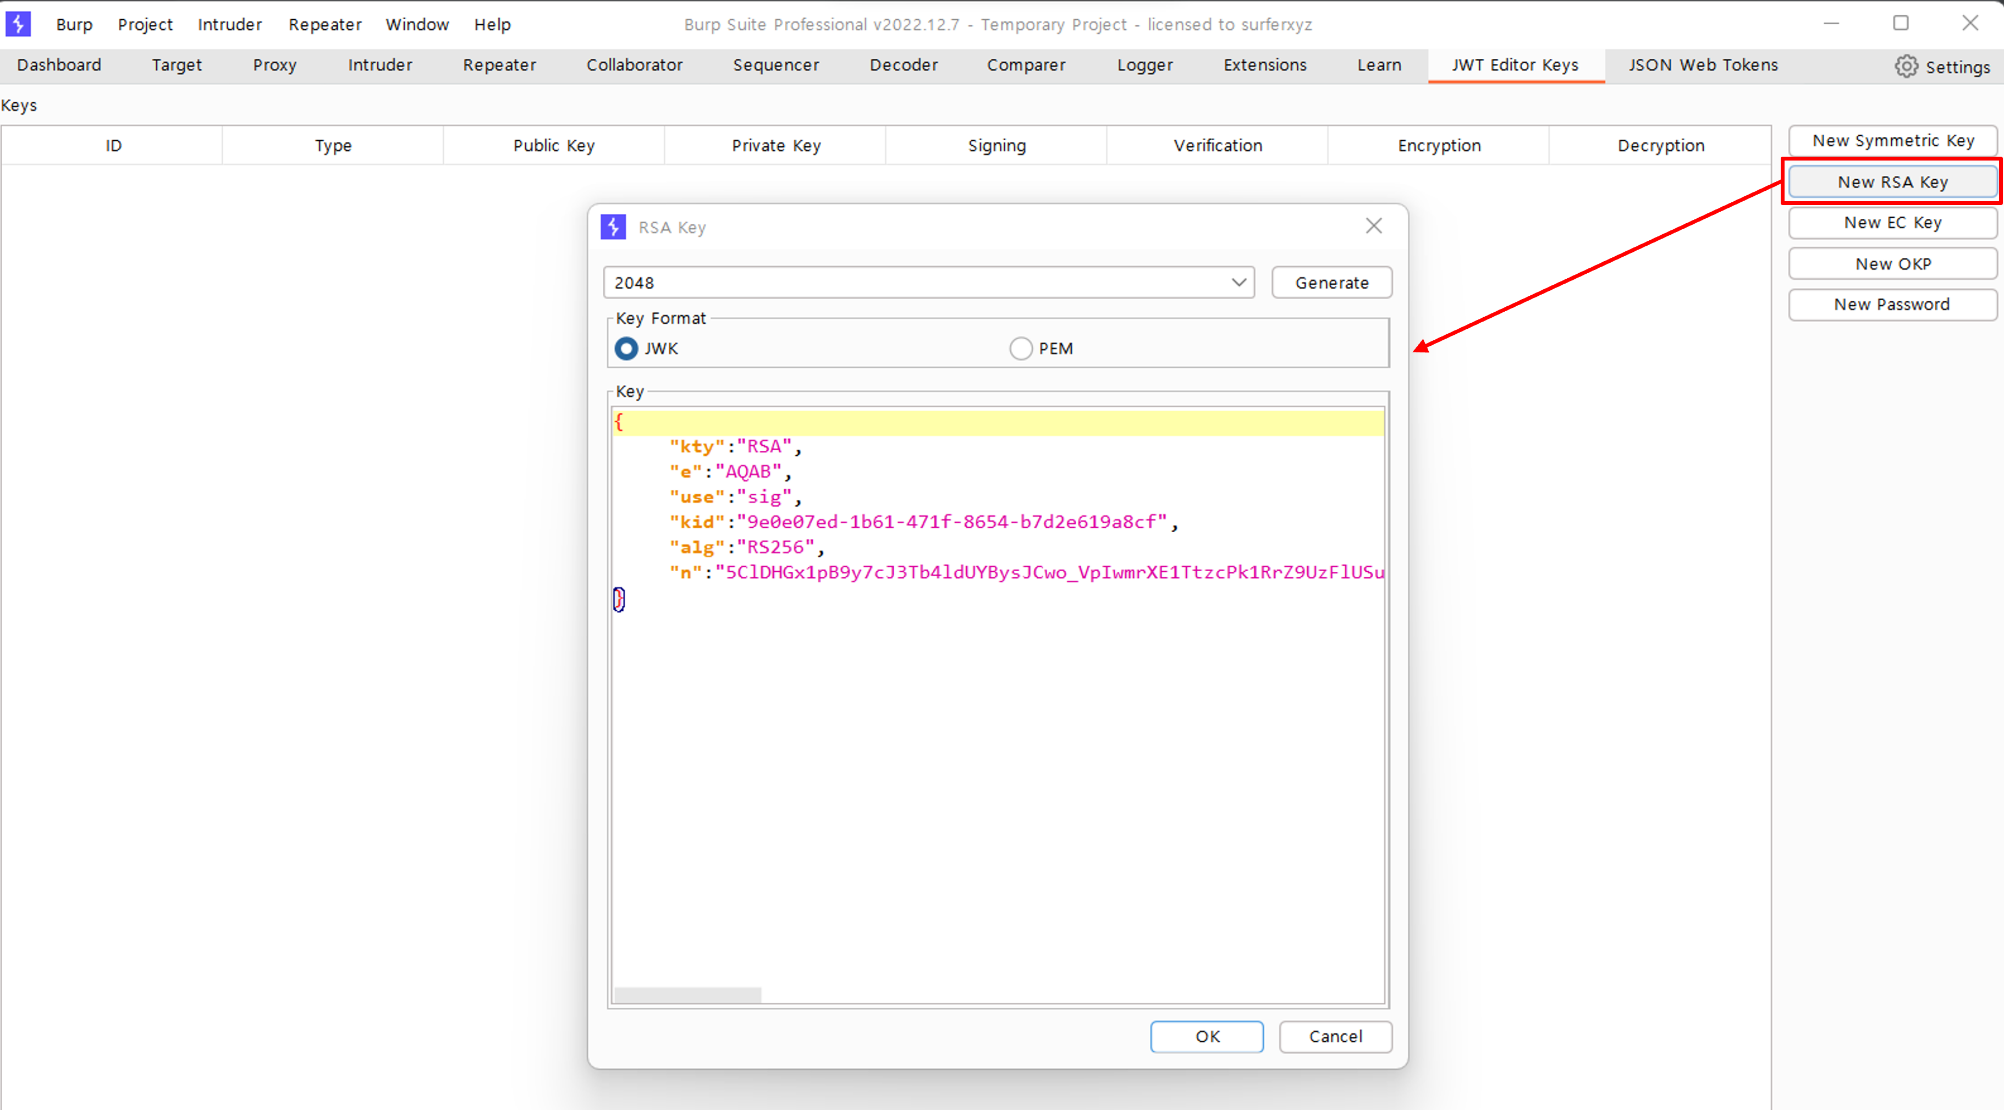Open the Help menu
Image resolution: width=2004 pixels, height=1110 pixels.
click(x=492, y=24)
